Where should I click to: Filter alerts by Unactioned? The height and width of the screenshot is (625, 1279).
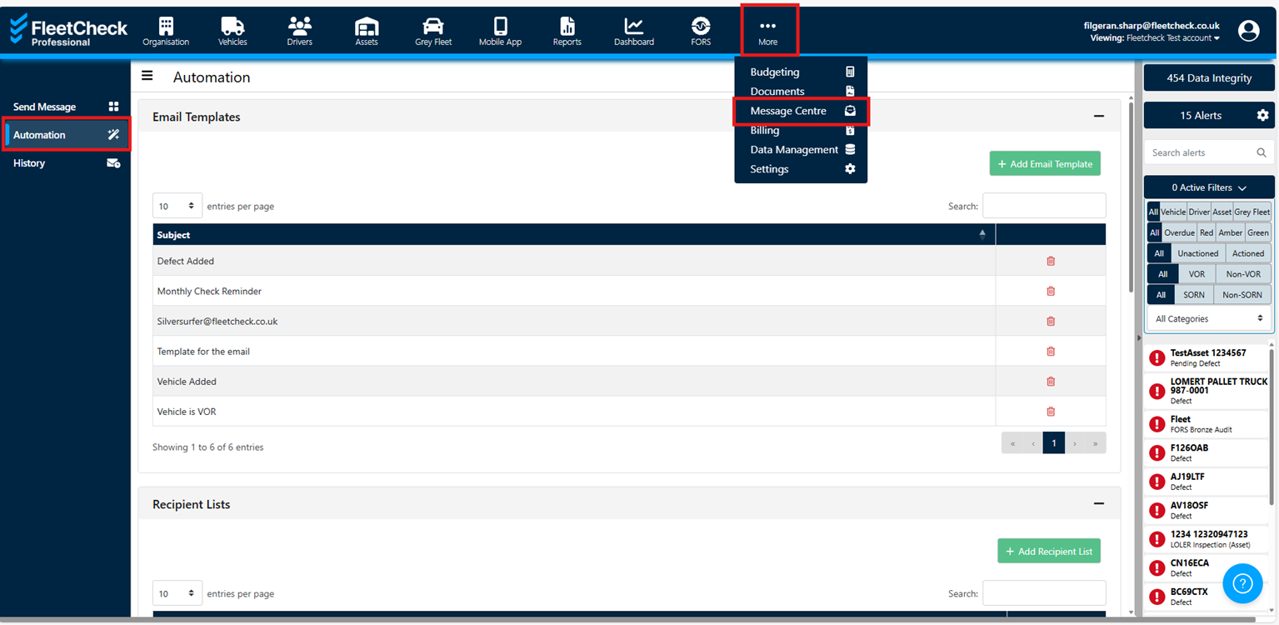coord(1197,253)
